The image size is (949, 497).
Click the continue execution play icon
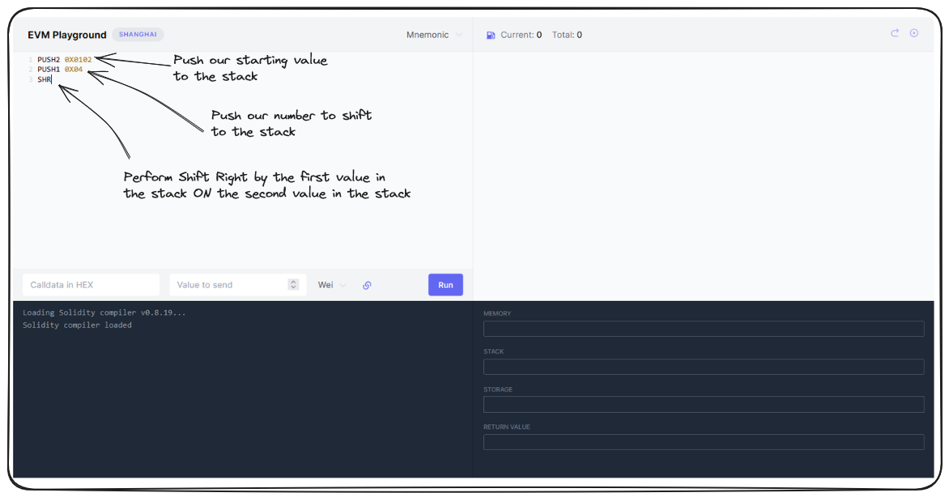[x=914, y=33]
